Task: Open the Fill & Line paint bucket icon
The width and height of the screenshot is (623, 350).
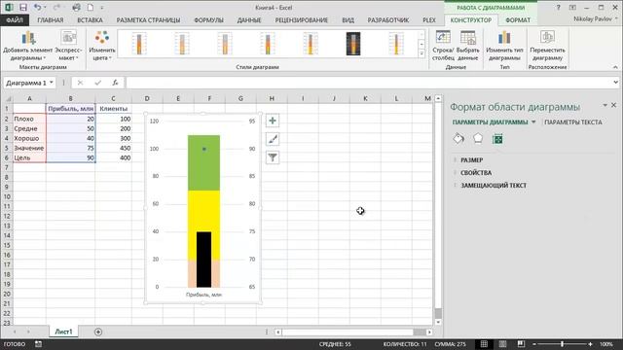Action: click(x=458, y=139)
